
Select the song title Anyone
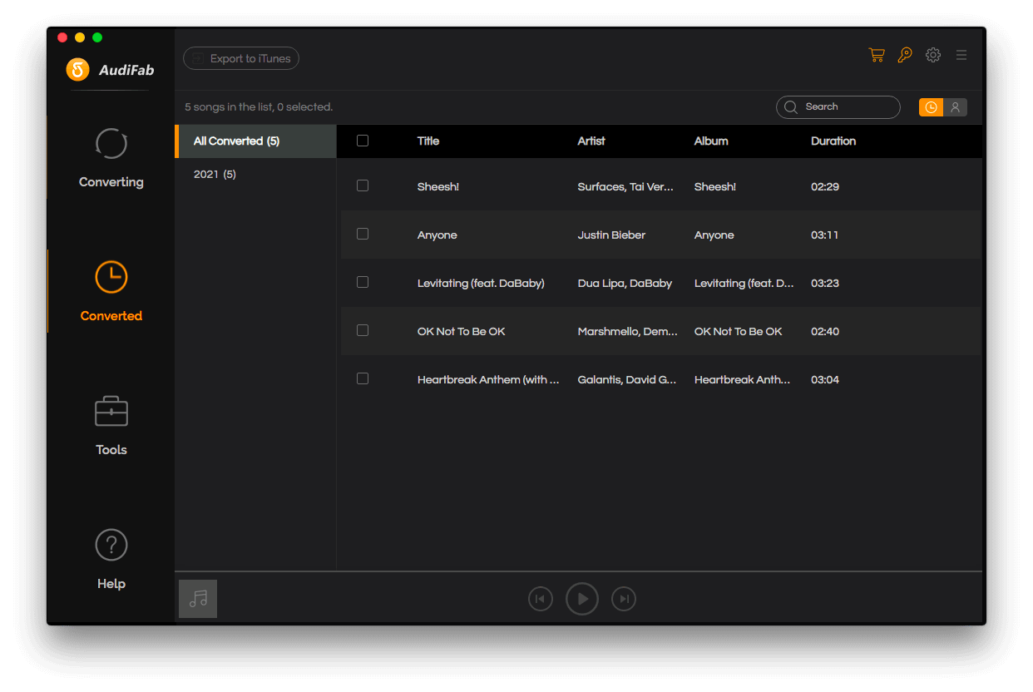coord(437,235)
